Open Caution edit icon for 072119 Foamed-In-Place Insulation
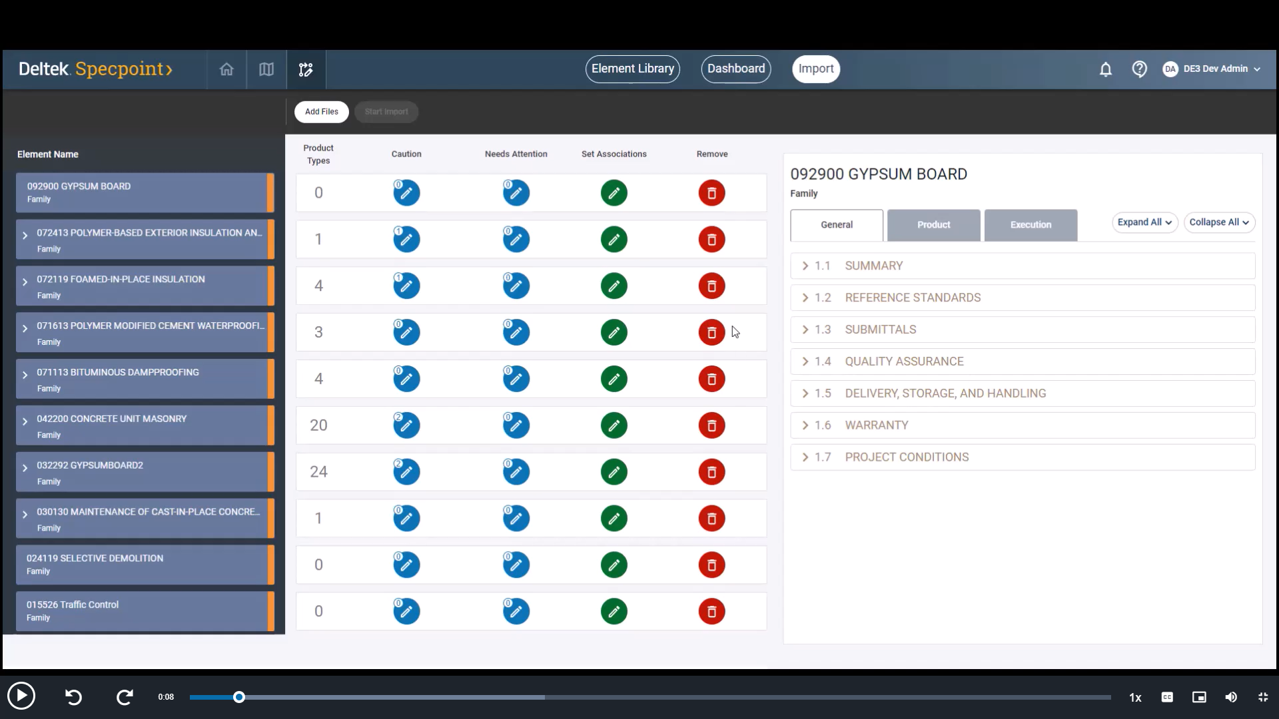 coord(406,286)
